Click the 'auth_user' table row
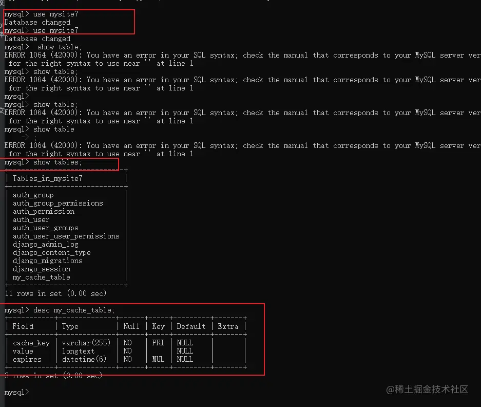The image size is (481, 407). point(31,220)
